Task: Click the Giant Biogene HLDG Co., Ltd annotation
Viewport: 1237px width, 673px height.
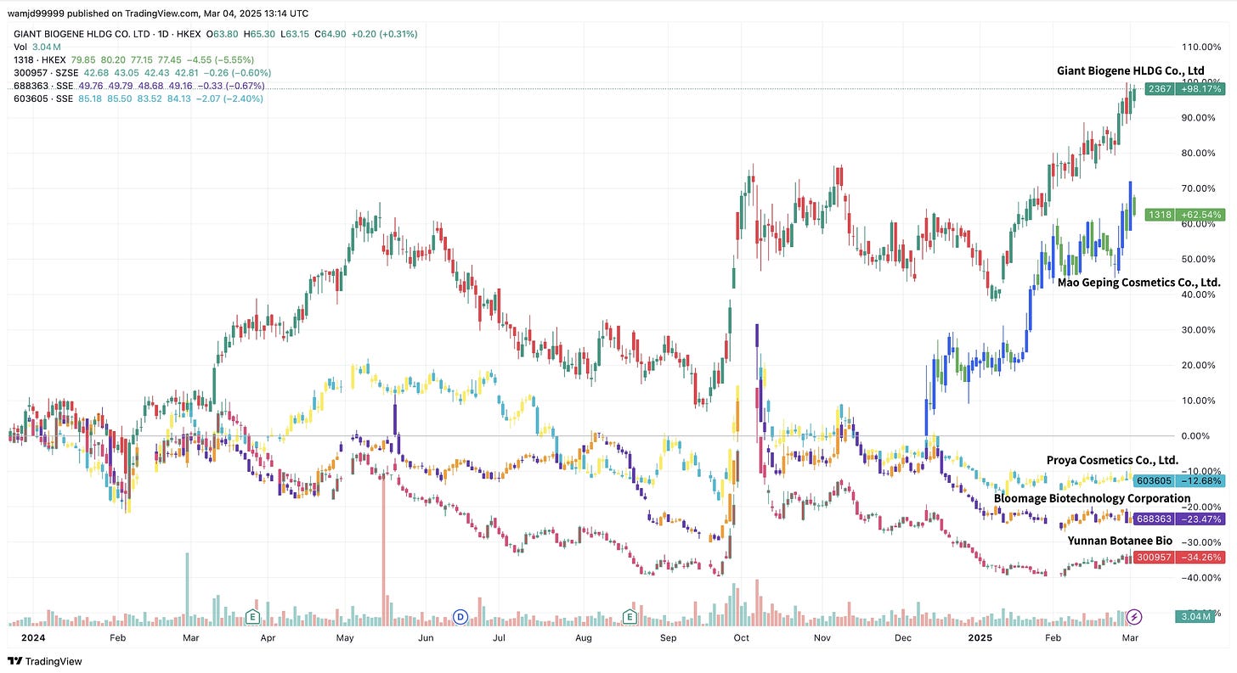Action: pyautogui.click(x=1130, y=70)
